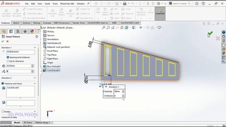
Task: Open the Tools menu
Action: coord(55,4)
